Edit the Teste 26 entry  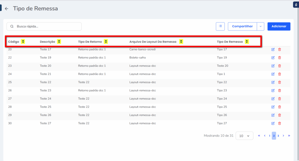click(x=273, y=115)
